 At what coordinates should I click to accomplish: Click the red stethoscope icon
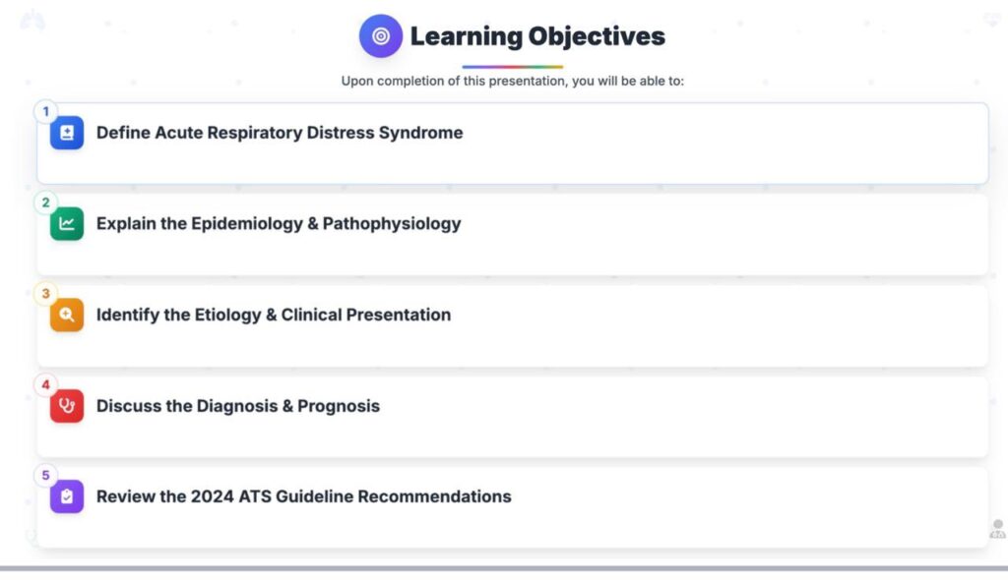pos(67,406)
